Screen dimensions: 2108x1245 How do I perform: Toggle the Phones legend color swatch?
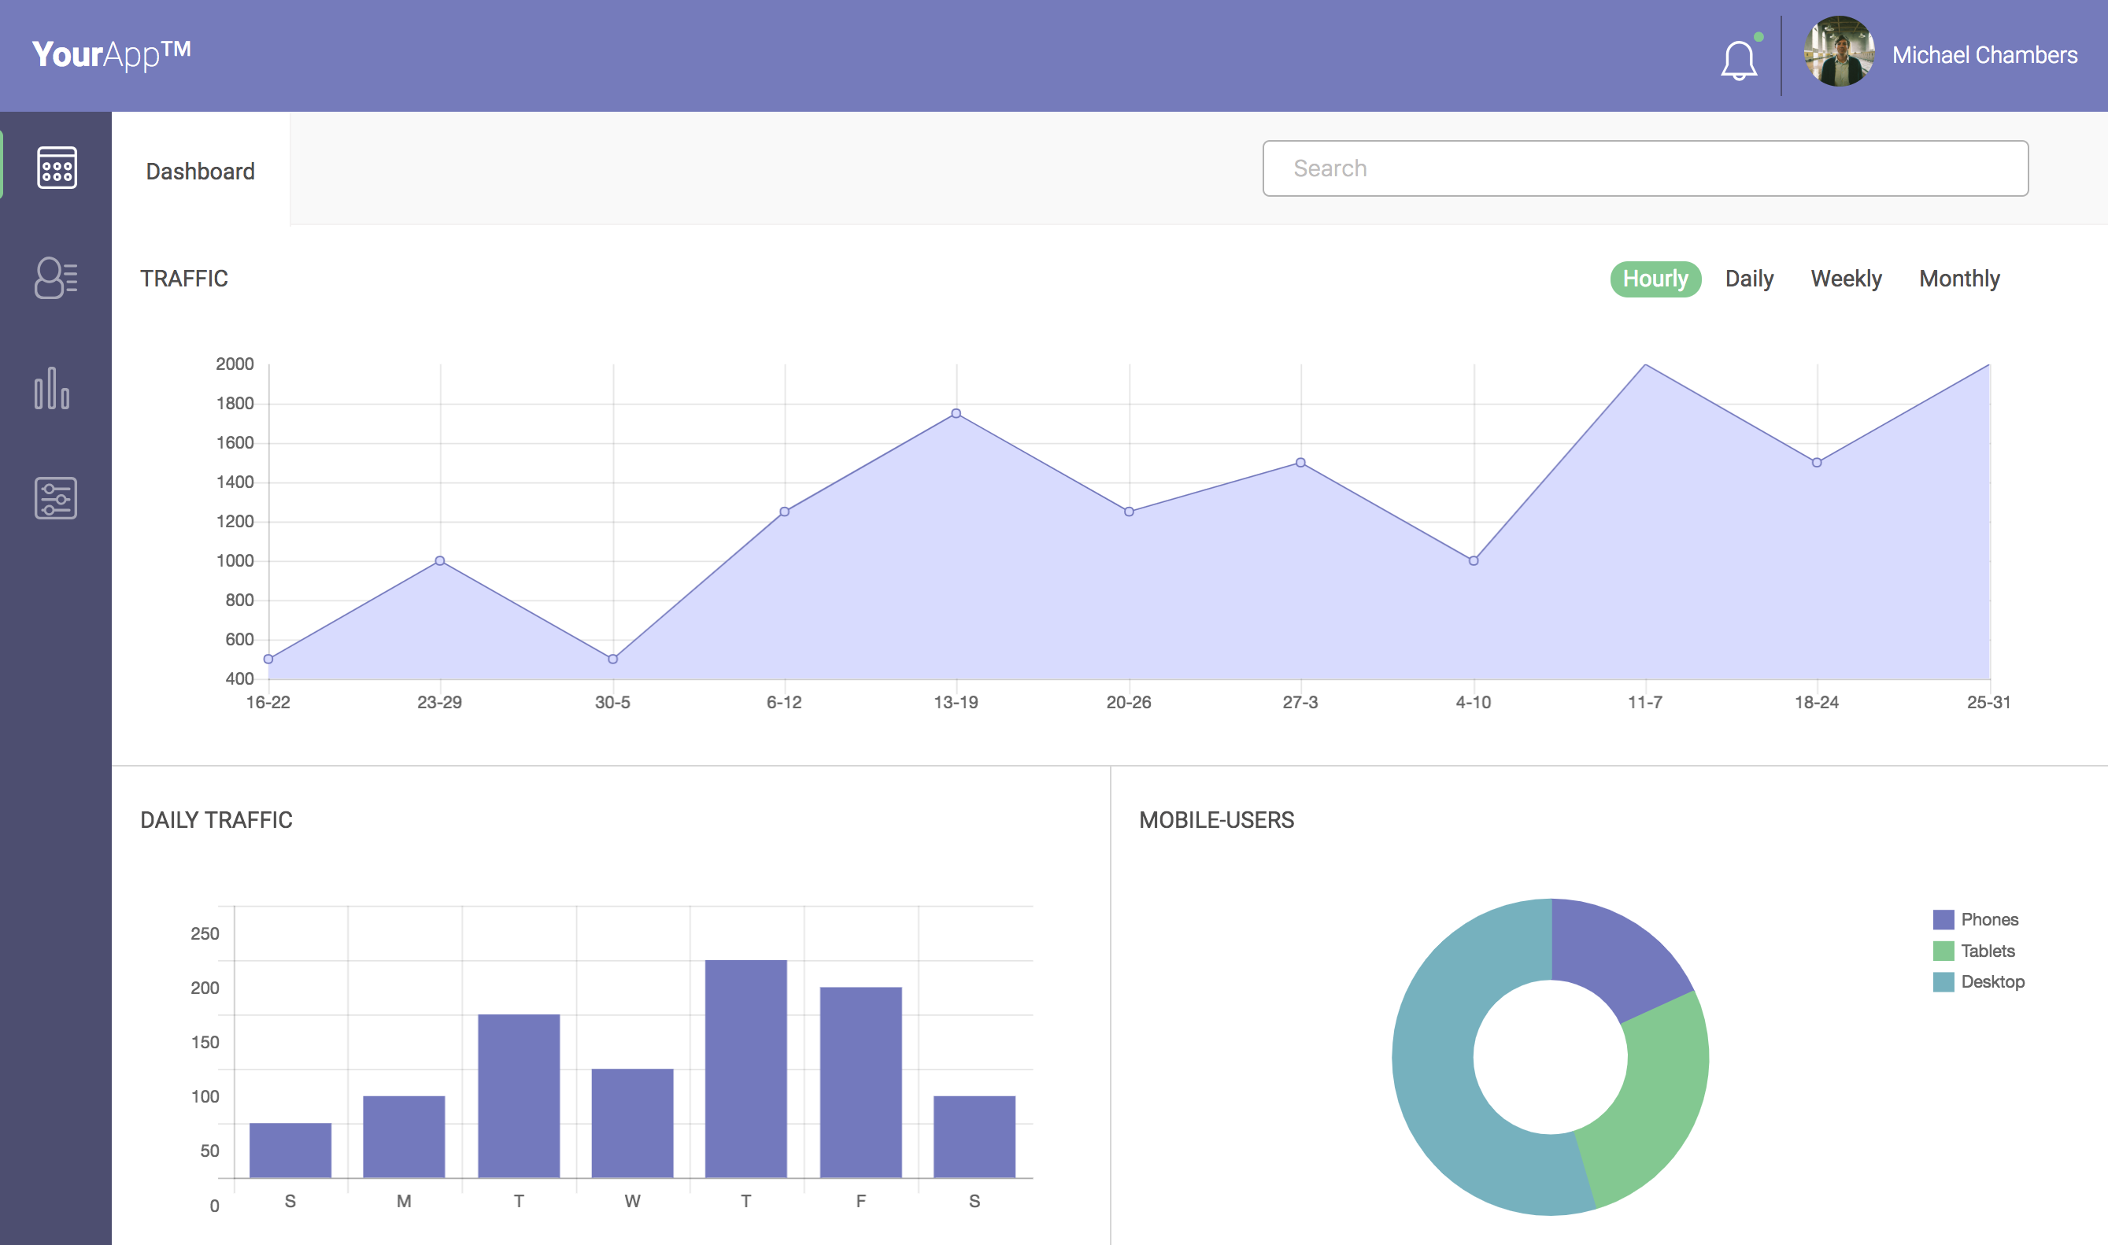pos(1943,919)
